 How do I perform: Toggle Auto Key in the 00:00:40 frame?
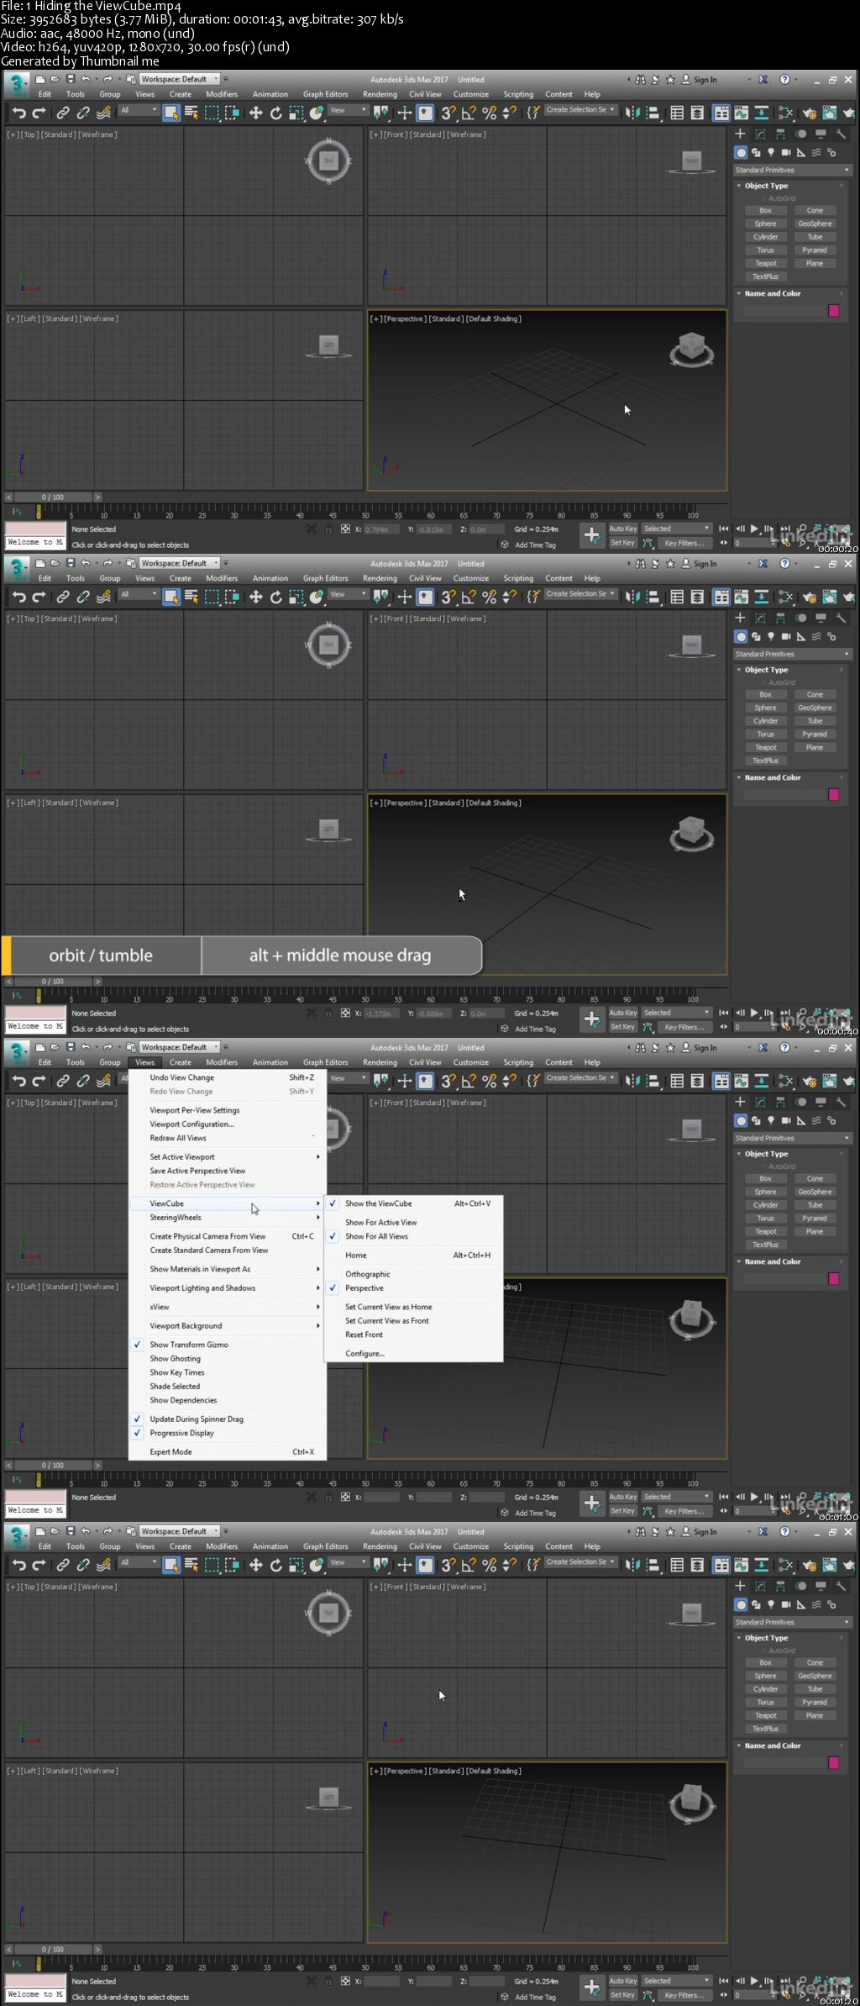623,1013
